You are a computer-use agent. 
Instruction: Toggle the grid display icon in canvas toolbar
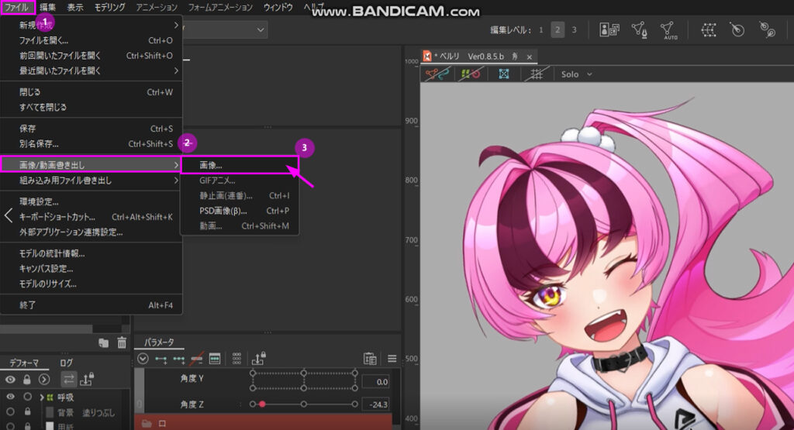pyautogui.click(x=534, y=74)
